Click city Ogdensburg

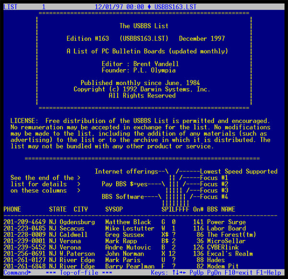(x=77, y=222)
